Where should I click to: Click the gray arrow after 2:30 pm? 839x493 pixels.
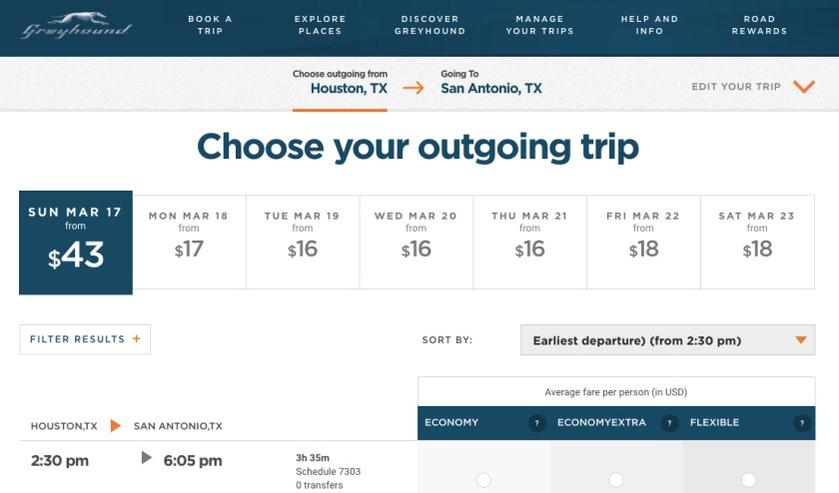pos(147,458)
